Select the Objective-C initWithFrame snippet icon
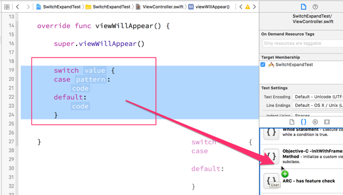343x195 pixels. pyautogui.click(x=271, y=156)
